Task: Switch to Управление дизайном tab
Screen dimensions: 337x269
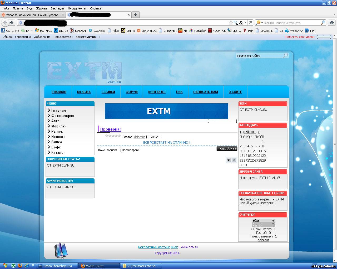Action: pos(33,15)
